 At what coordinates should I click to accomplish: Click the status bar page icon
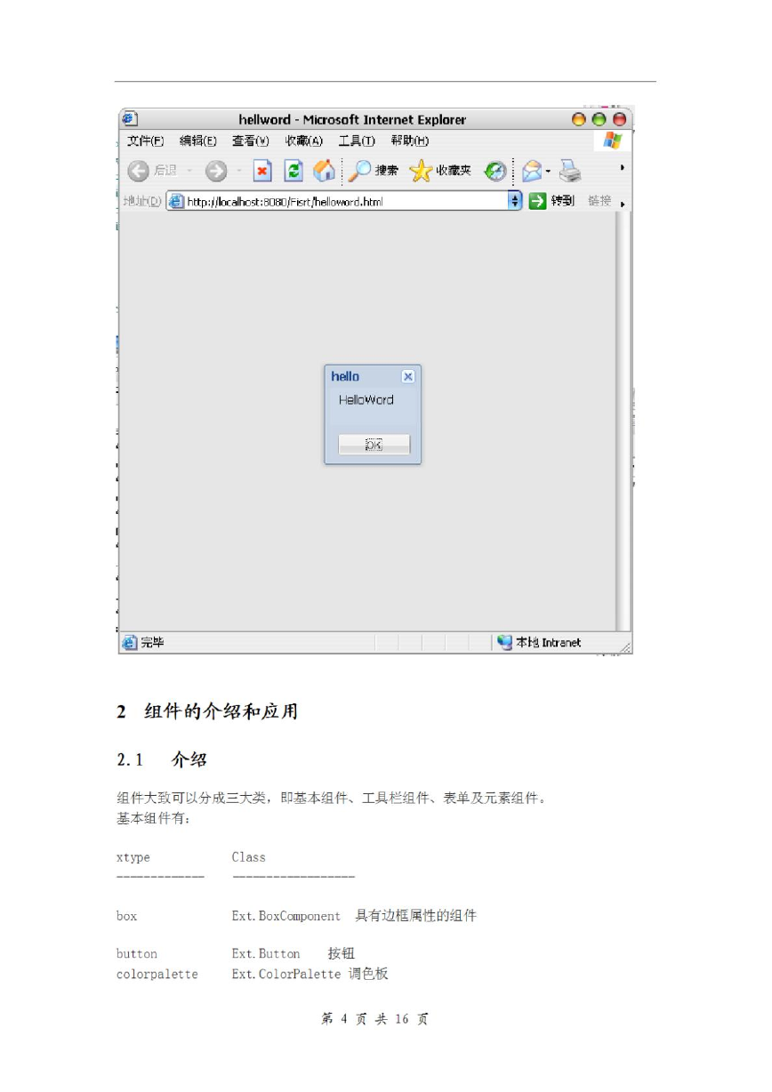coord(130,642)
